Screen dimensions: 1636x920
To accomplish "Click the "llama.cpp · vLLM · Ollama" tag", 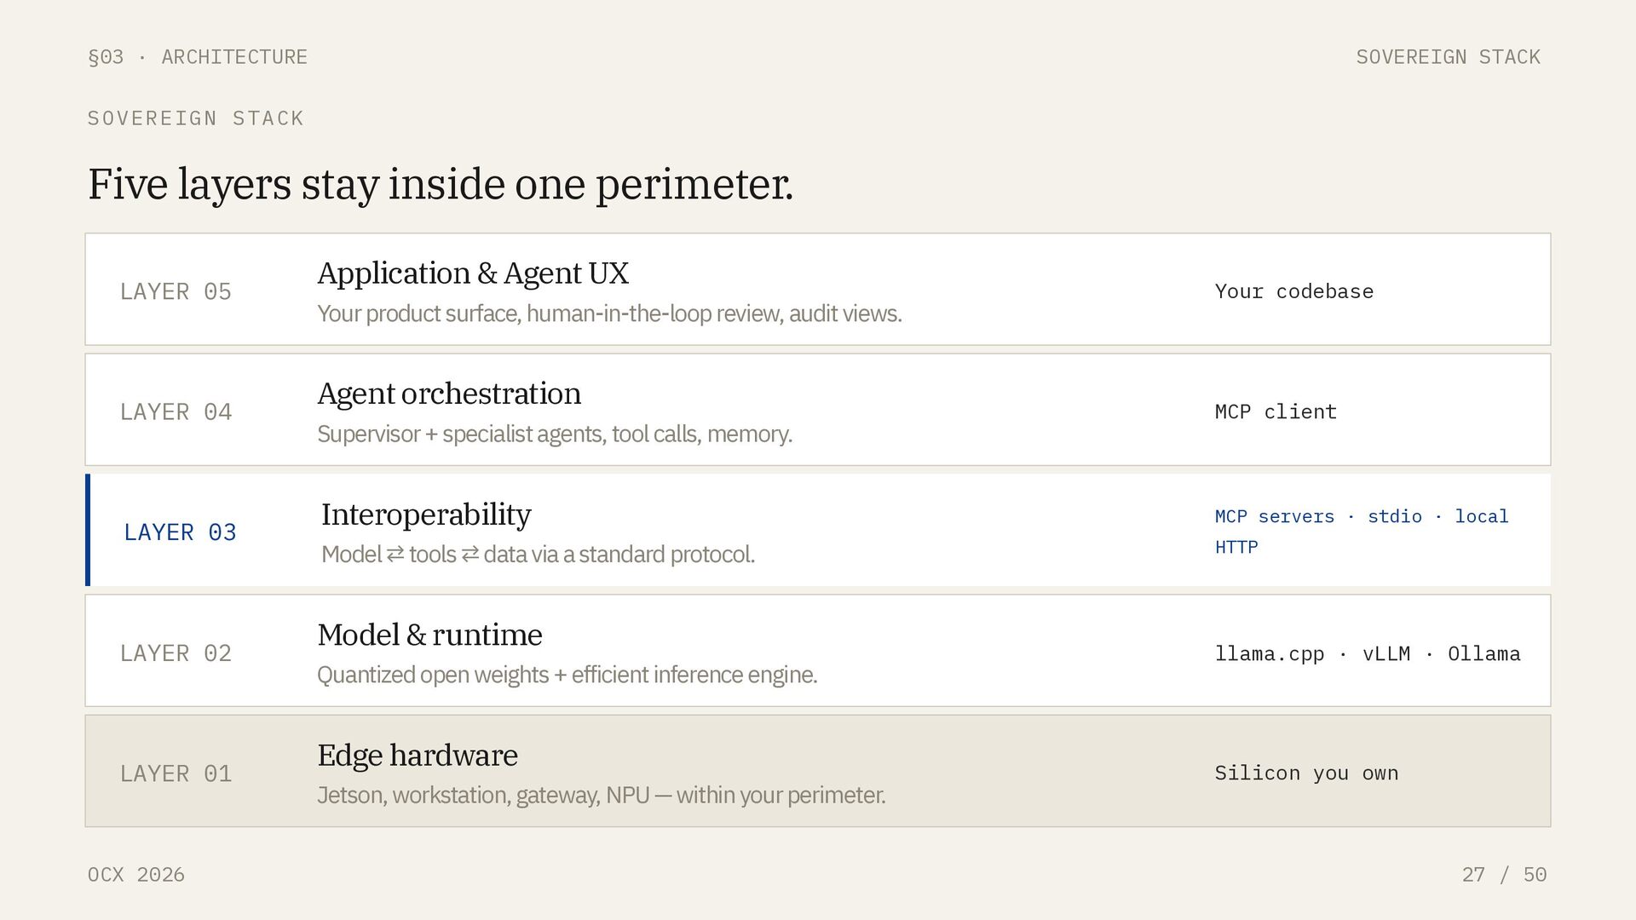I will point(1367,654).
